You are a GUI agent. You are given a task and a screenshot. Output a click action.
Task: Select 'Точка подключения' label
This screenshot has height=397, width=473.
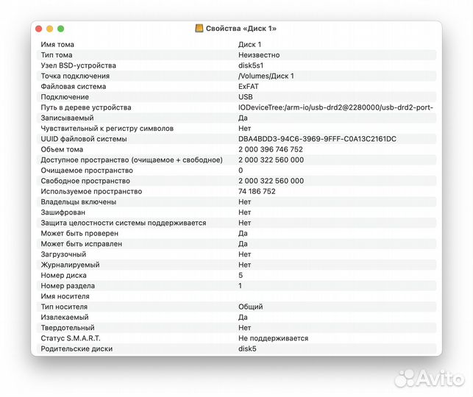coord(75,76)
